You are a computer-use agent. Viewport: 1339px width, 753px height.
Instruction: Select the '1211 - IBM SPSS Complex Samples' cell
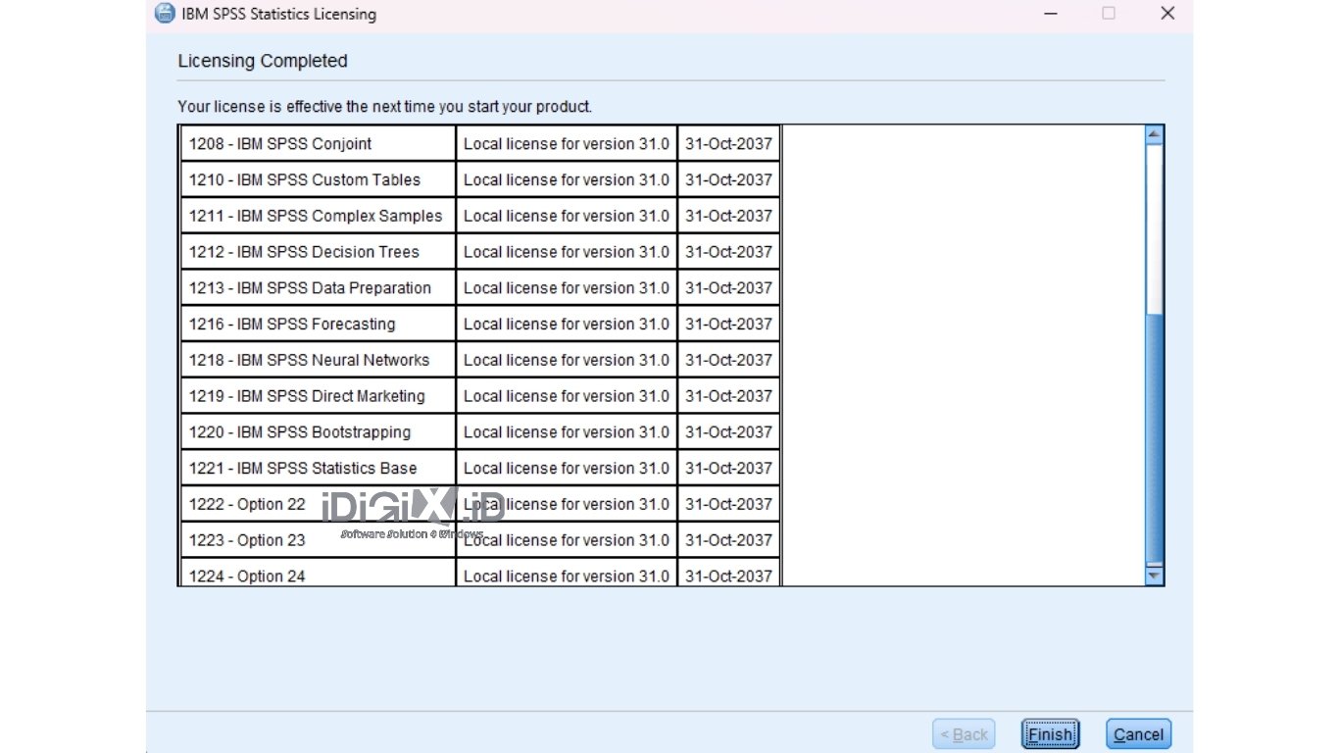[319, 216]
